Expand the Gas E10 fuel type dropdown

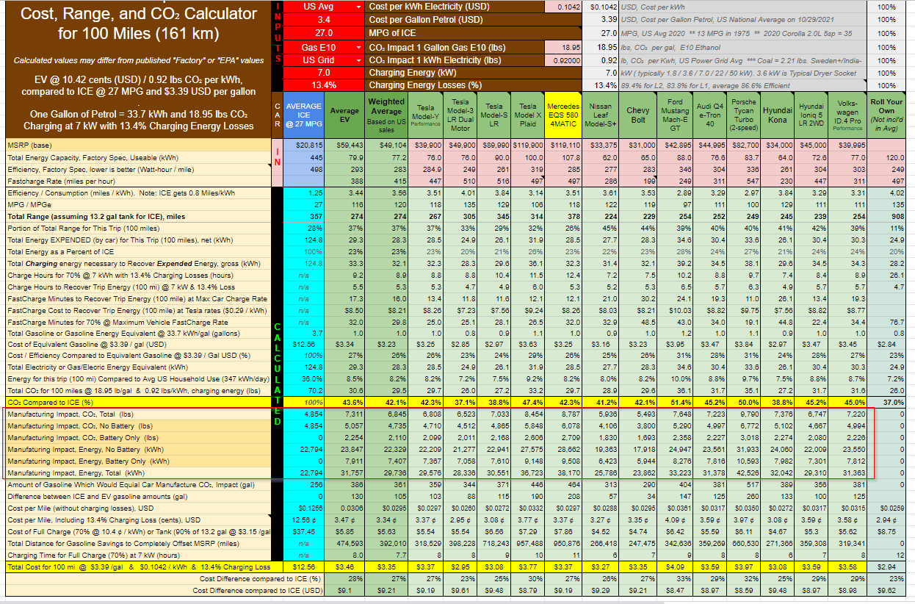click(358, 47)
